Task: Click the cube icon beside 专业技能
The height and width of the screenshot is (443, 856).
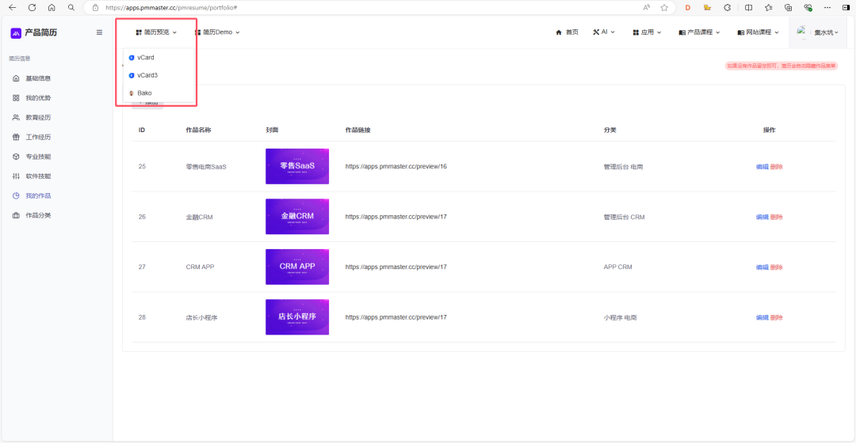Action: [x=16, y=157]
